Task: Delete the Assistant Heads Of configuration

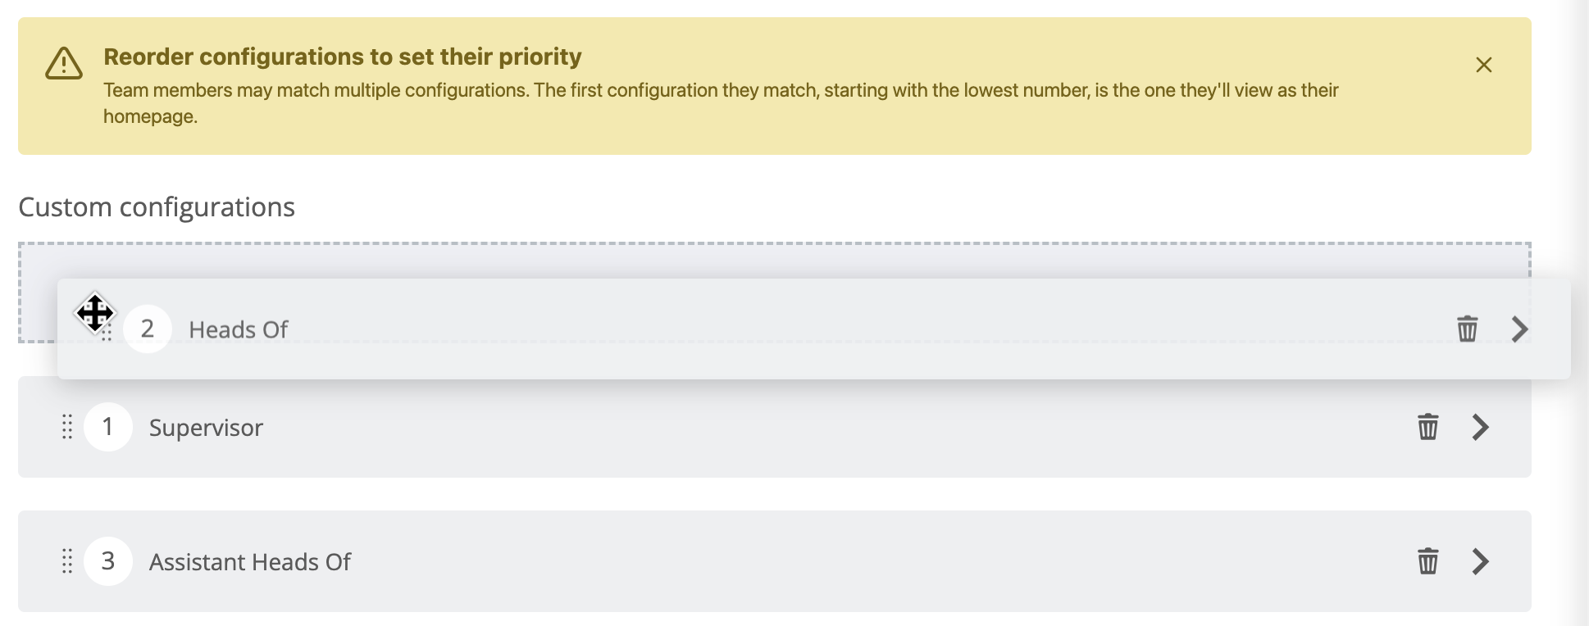Action: point(1427,561)
